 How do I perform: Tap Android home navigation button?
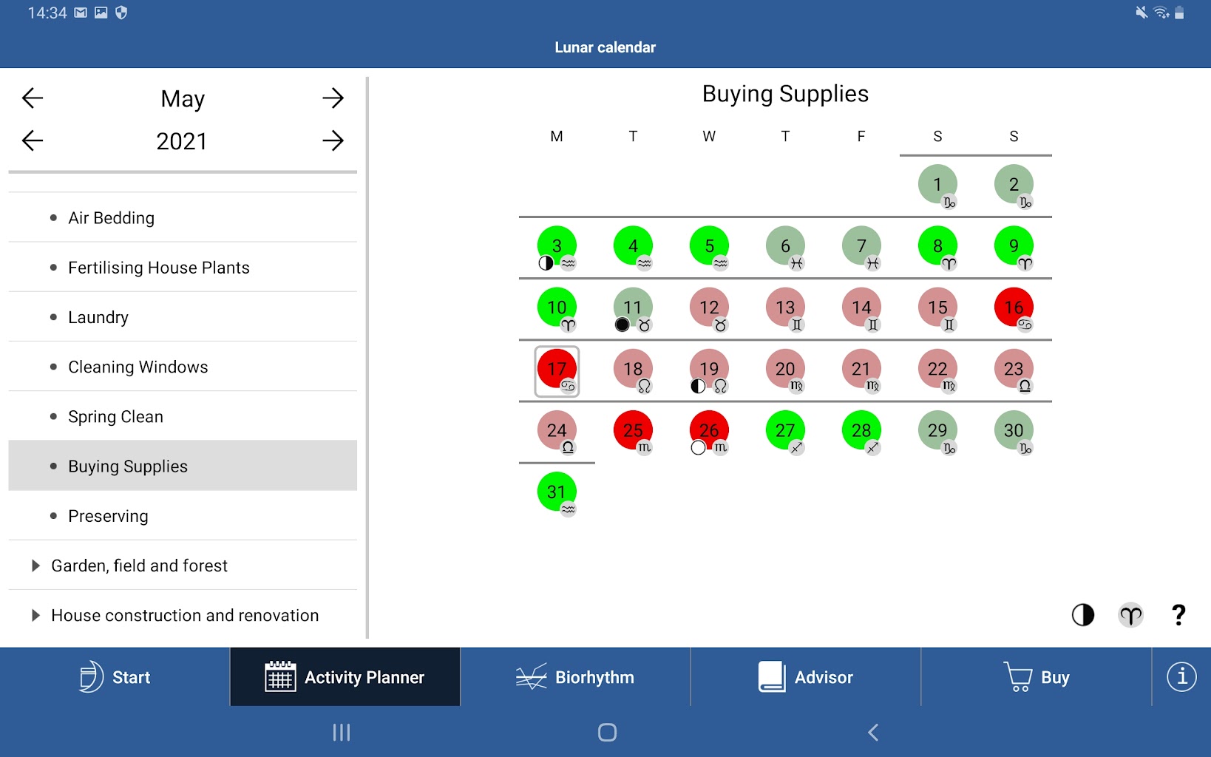[606, 732]
